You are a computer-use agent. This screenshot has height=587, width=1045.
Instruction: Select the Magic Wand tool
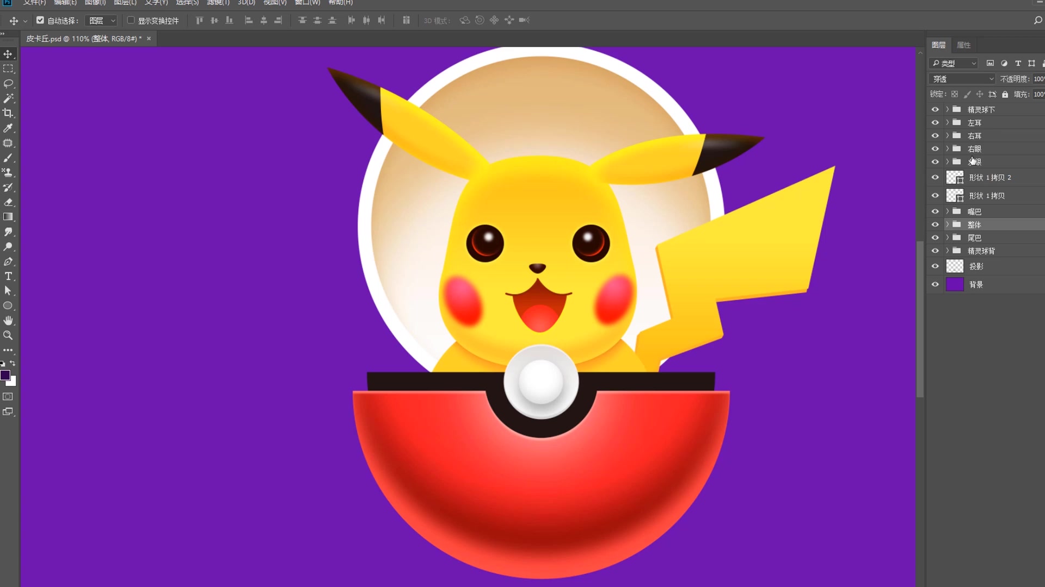point(8,98)
